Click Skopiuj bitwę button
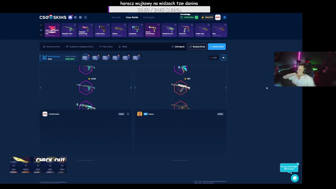 197,47
